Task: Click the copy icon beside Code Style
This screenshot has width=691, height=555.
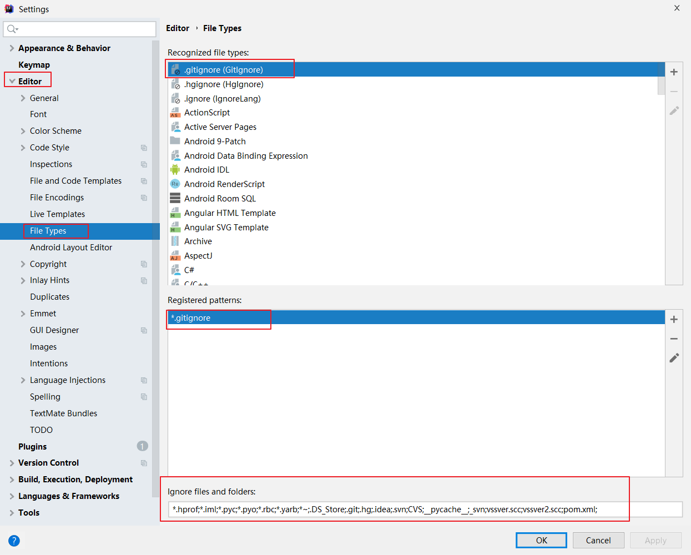Action: pos(144,148)
